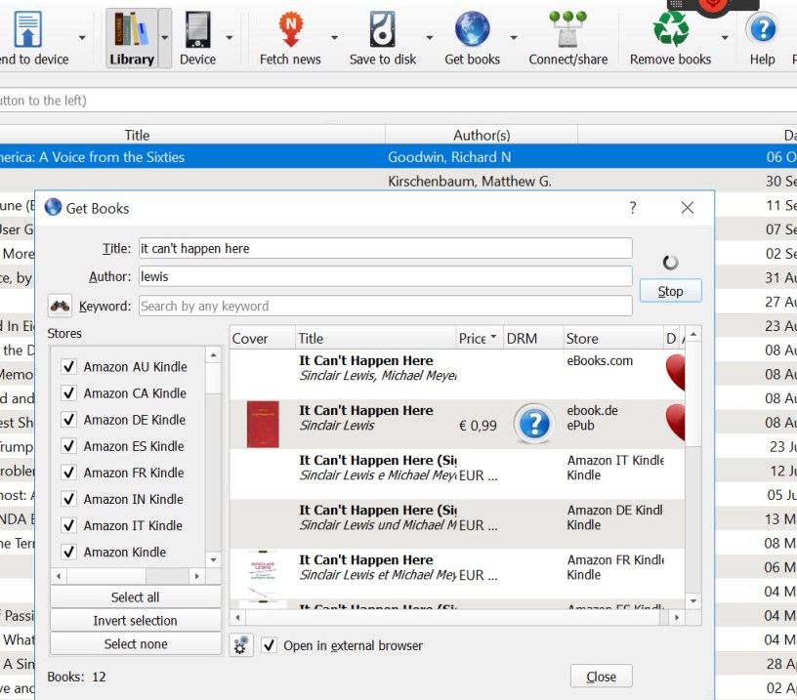Expand the Get books dropdown menu
797x700 pixels.
click(512, 37)
